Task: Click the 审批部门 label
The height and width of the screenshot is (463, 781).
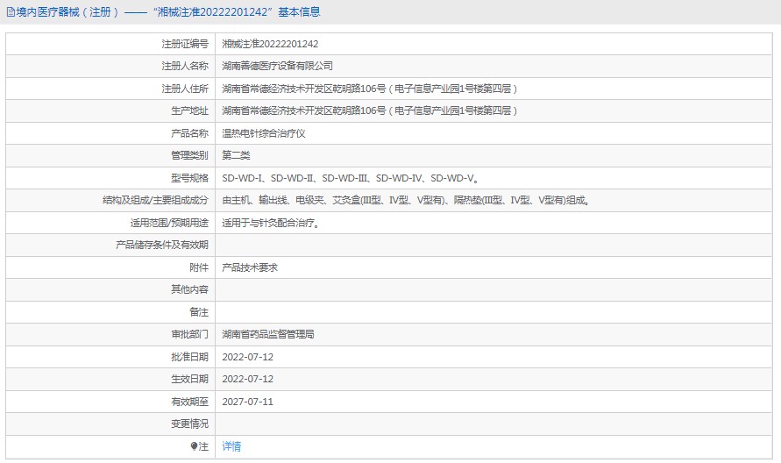Action: (x=189, y=334)
